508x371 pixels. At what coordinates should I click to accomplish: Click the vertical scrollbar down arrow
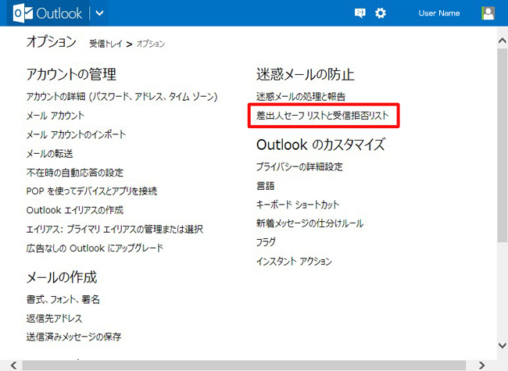coord(502,344)
